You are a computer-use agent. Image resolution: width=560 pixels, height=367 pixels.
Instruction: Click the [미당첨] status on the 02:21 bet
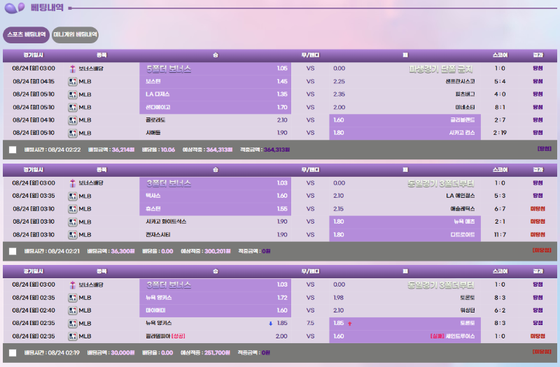tap(542, 250)
